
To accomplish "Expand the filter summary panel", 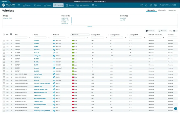I will (x=90, y=26).
